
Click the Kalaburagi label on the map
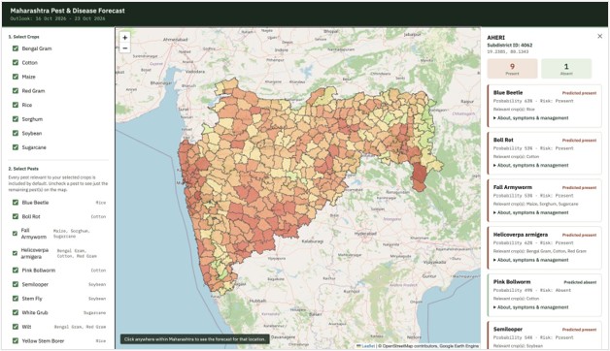click(x=313, y=241)
